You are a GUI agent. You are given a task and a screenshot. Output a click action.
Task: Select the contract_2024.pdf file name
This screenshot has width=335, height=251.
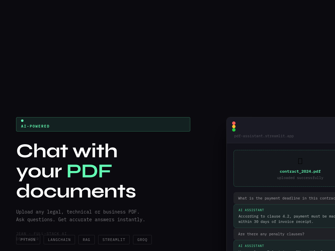coord(300,171)
